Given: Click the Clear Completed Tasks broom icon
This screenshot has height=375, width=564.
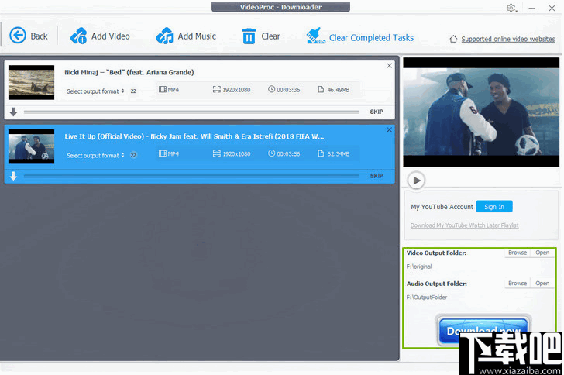Looking at the screenshot, I should pyautogui.click(x=315, y=36).
